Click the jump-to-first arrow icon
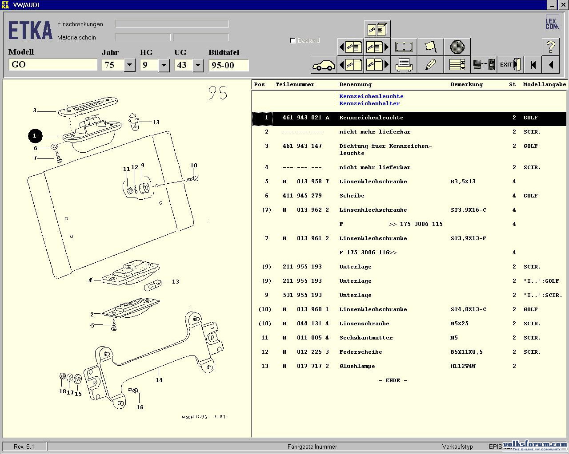The height and width of the screenshot is (454, 569). (x=533, y=65)
